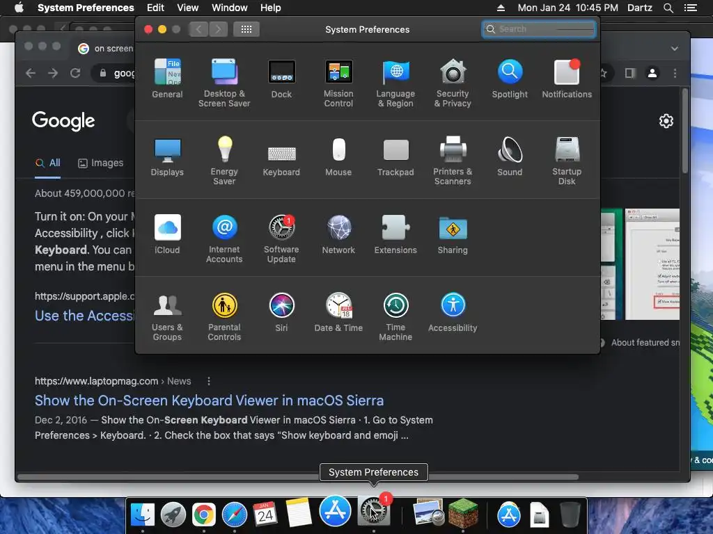Open Energy Saver preferences
The image size is (713, 534).
(x=224, y=161)
